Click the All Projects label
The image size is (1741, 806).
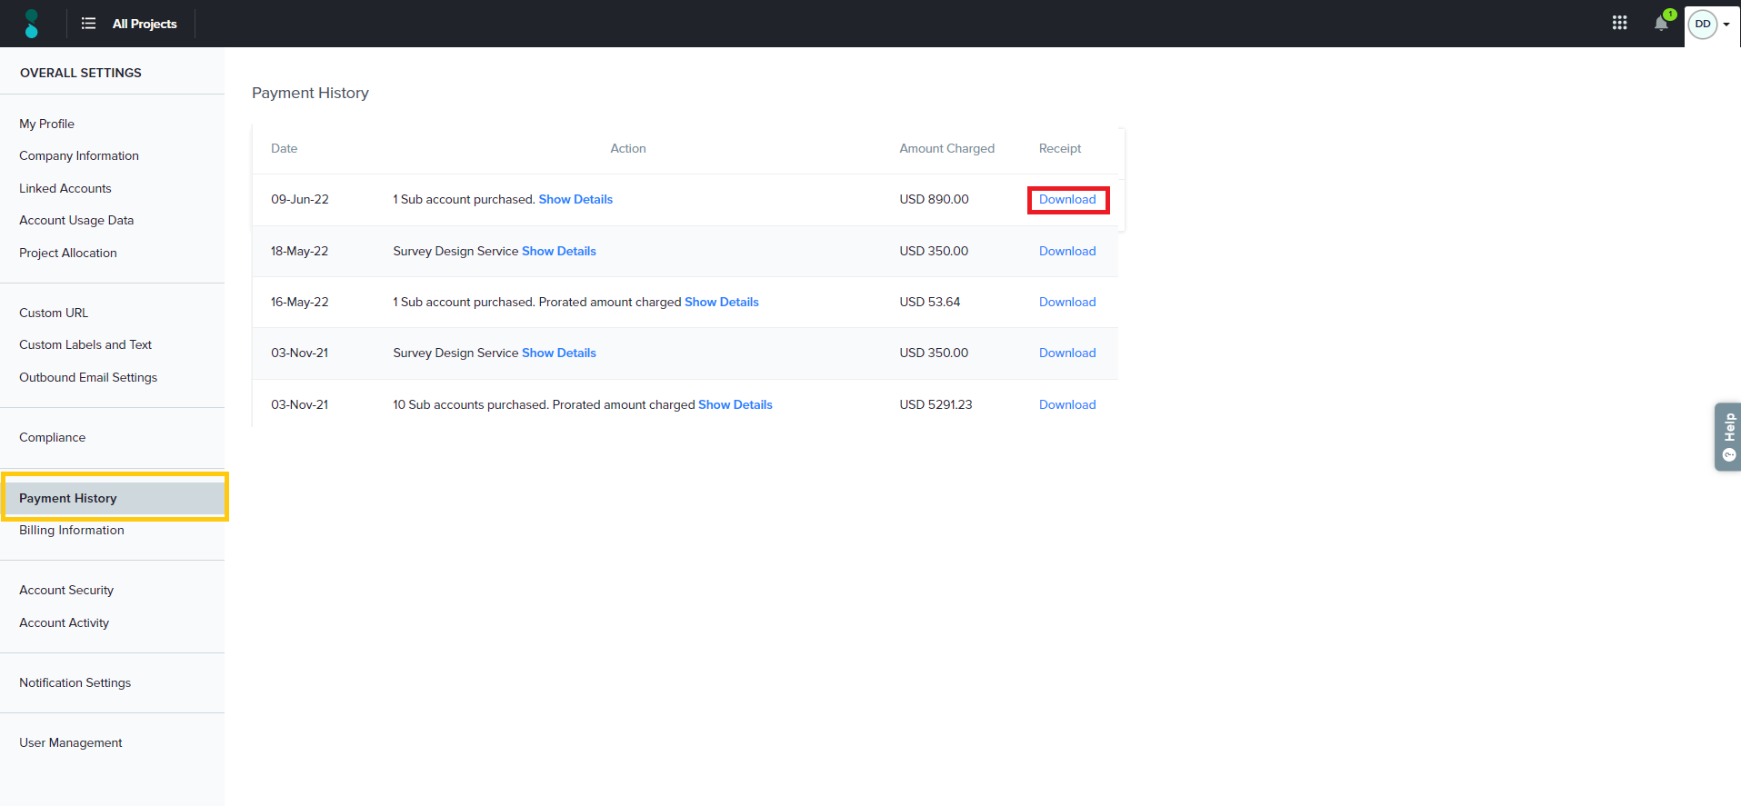[145, 24]
